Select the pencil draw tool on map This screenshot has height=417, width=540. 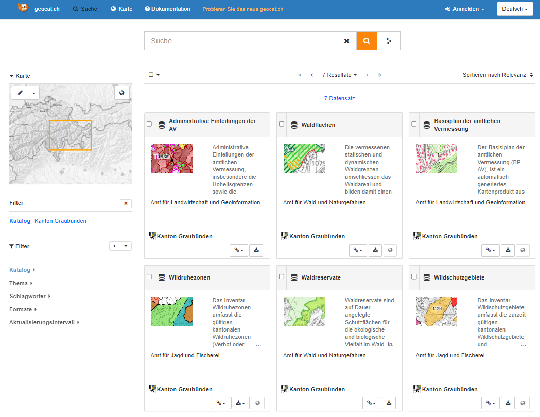point(20,93)
